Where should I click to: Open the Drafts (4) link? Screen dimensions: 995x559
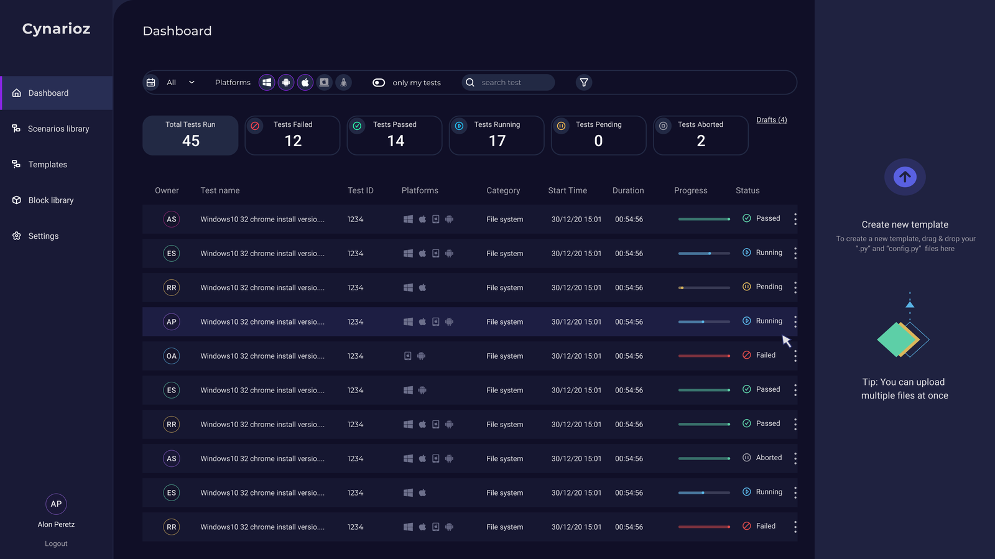point(771,120)
